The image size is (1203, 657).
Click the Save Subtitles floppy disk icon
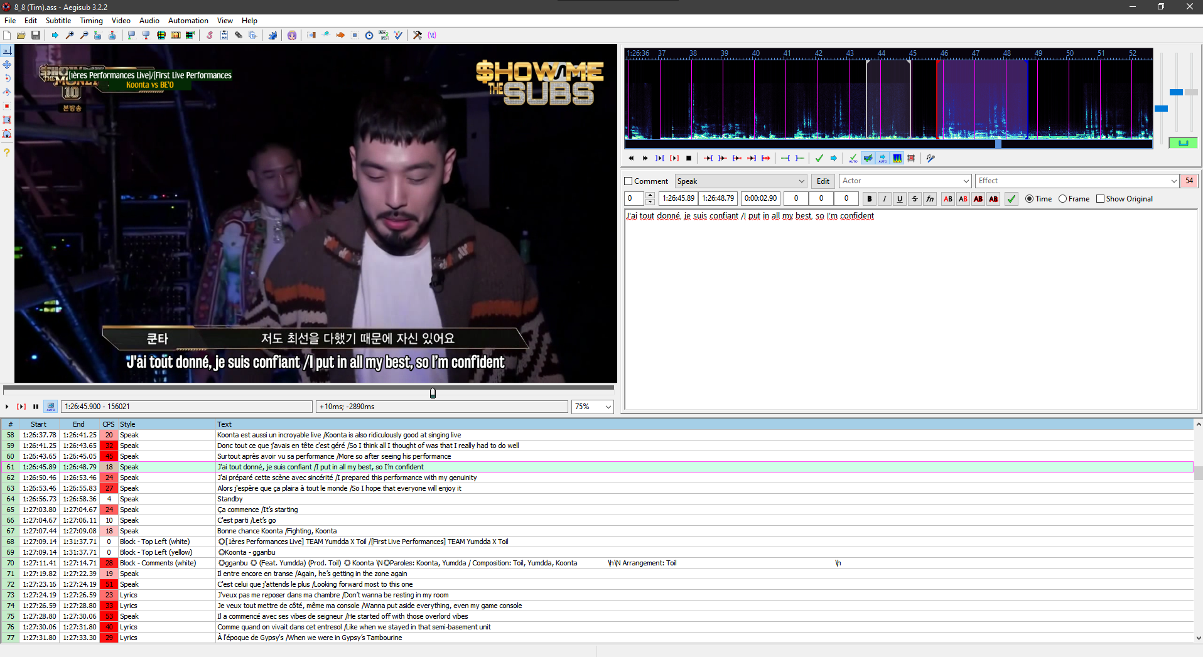tap(36, 35)
